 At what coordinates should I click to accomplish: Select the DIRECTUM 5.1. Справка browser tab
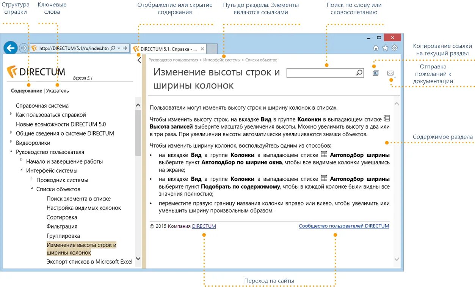coord(168,49)
